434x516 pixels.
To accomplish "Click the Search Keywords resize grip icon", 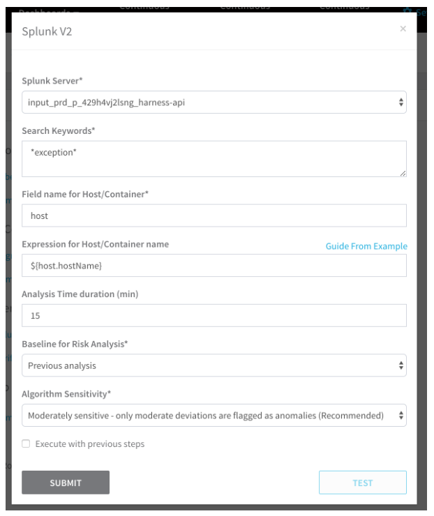I will [x=403, y=174].
